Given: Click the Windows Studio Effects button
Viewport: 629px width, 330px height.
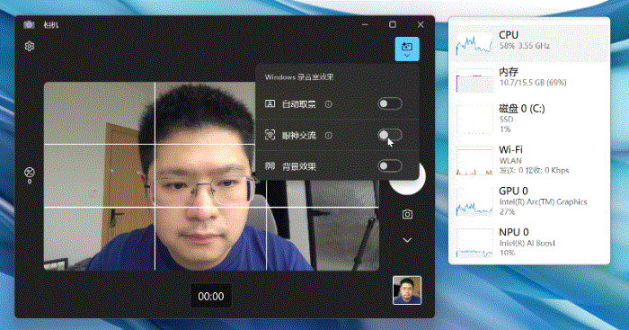Looking at the screenshot, I should [407, 49].
